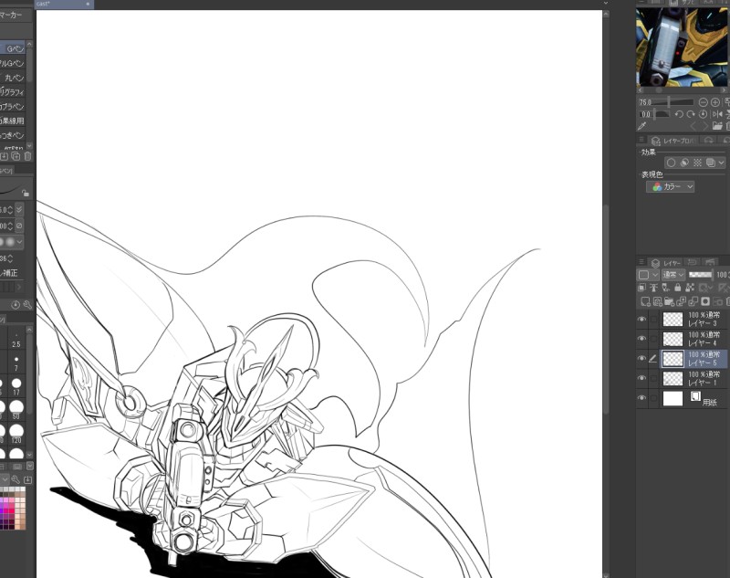The width and height of the screenshot is (730, 578).
Task: Open the color set wrench icon
Action: [x=16, y=479]
